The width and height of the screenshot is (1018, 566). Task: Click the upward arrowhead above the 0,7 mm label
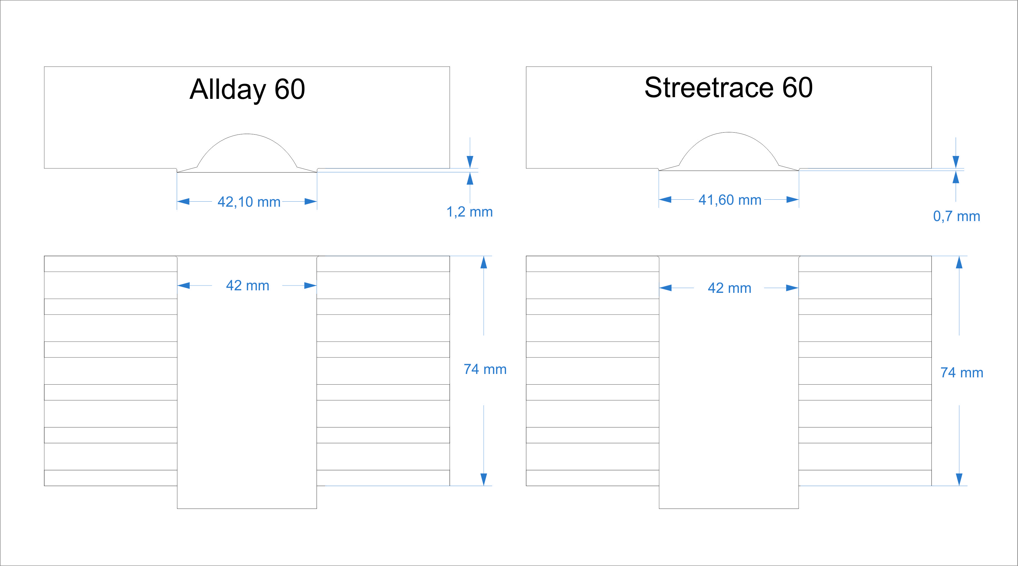(956, 178)
